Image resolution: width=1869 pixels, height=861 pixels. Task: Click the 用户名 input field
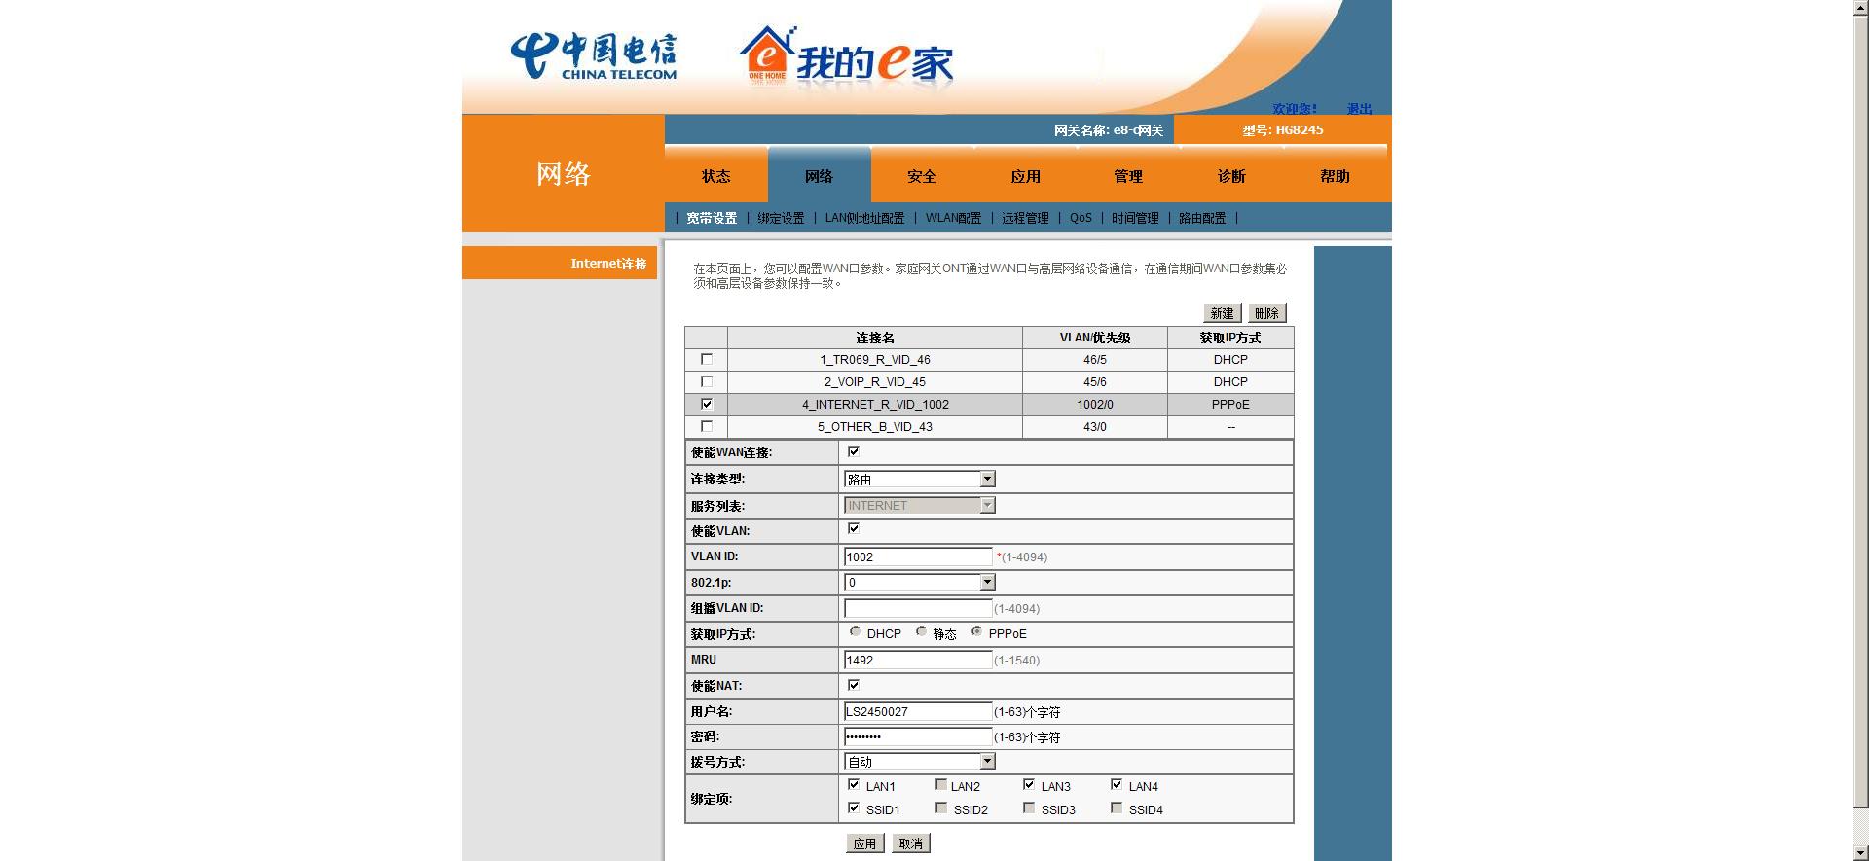(x=918, y=711)
